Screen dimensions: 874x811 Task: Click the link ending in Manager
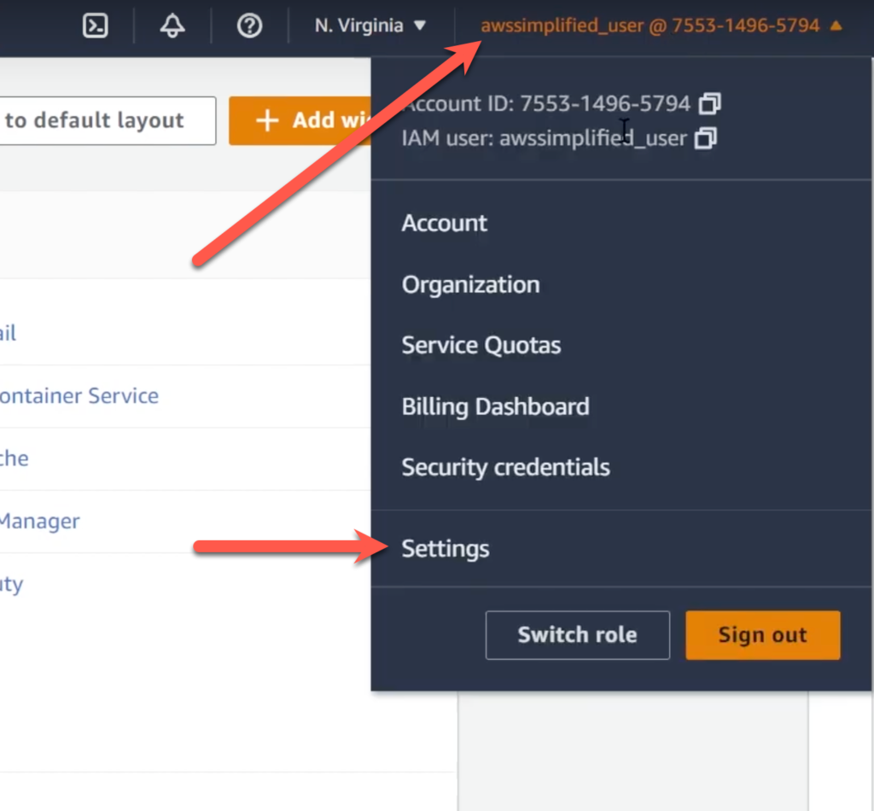point(39,522)
